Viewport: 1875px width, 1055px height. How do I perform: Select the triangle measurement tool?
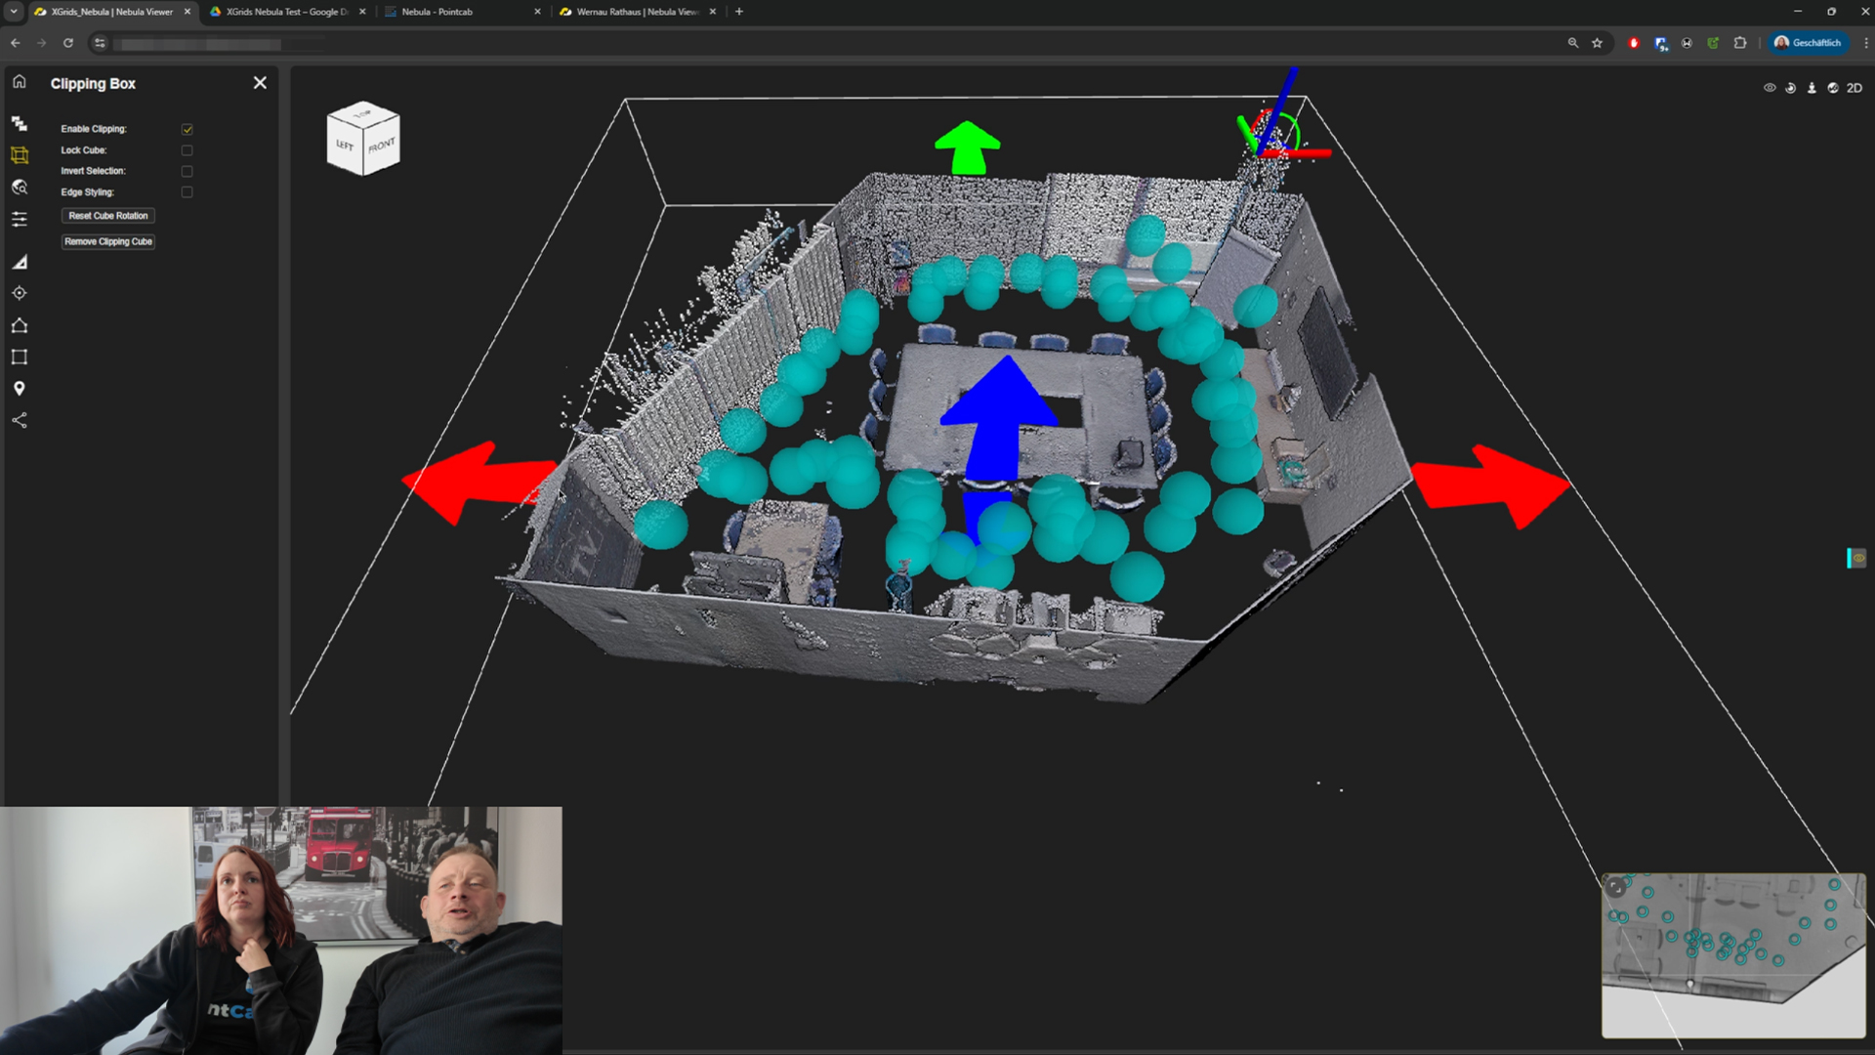coord(20,262)
